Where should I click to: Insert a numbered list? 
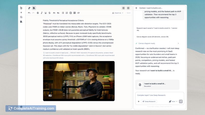click(x=67, y=13)
